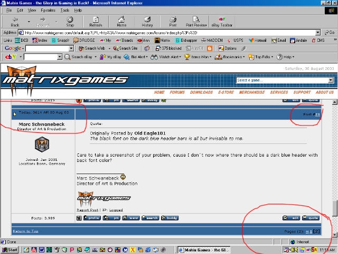
Task: Open the History panel
Action: [x=147, y=22]
